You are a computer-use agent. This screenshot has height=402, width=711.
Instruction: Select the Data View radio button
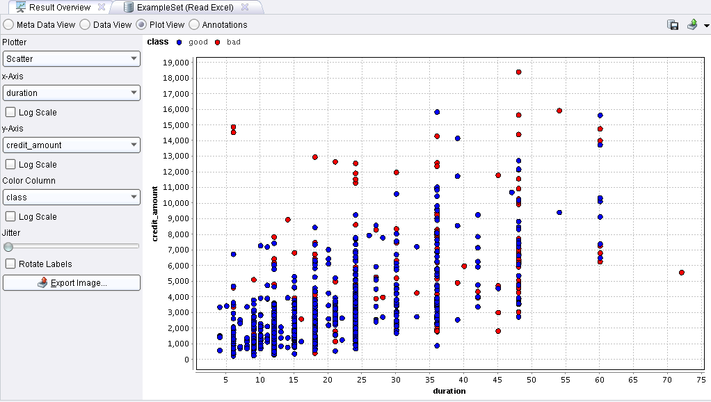tap(85, 24)
